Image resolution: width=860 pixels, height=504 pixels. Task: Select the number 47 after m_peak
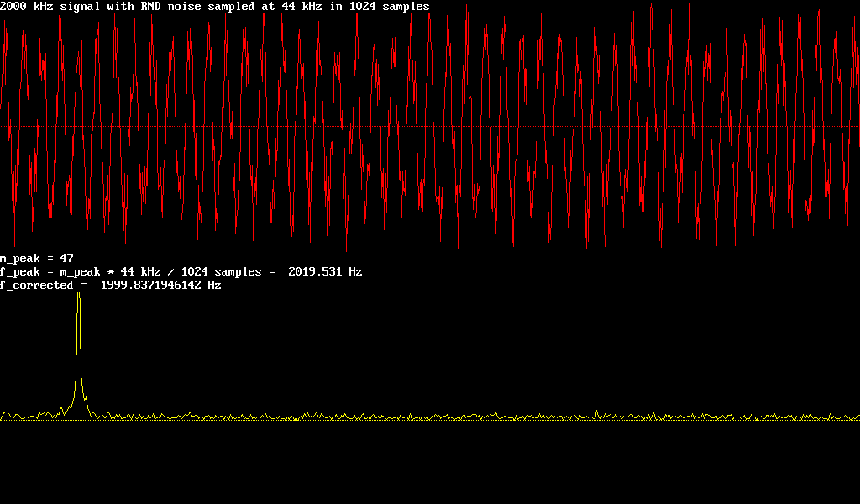(67, 258)
